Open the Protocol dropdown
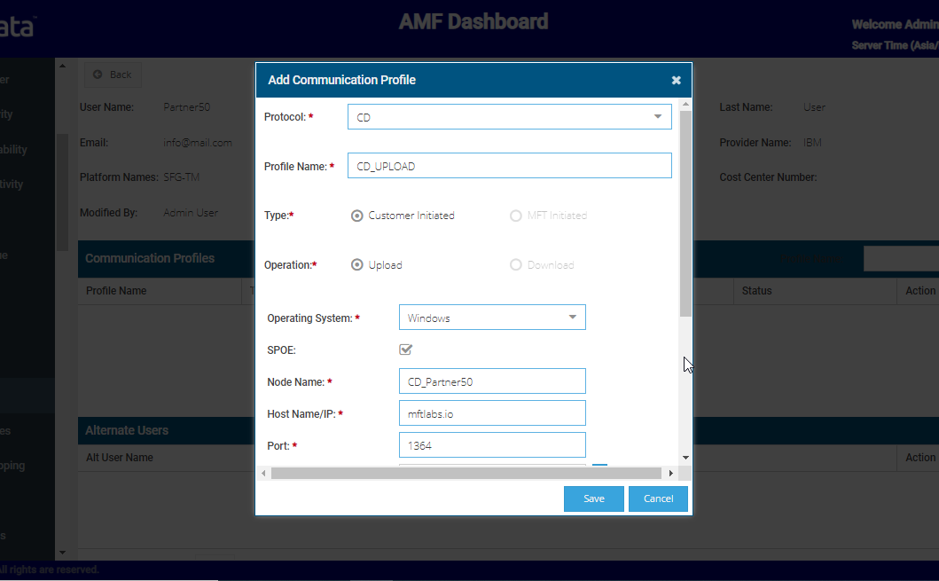939x581 pixels. tap(509, 117)
